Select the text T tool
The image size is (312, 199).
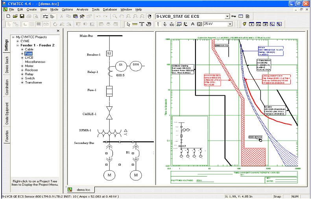[x=142, y=24]
